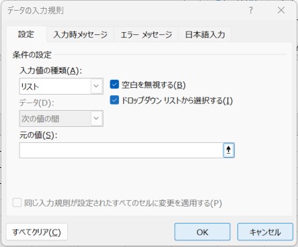The width and height of the screenshot is (298, 247).
Task: Click the すべてクリア button
Action: click(37, 232)
